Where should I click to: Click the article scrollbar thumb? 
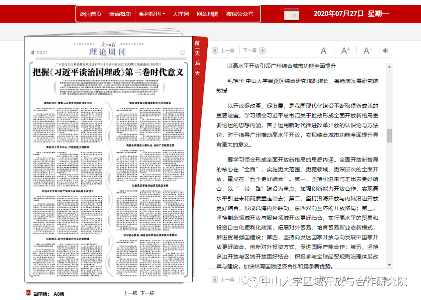click(389, 136)
